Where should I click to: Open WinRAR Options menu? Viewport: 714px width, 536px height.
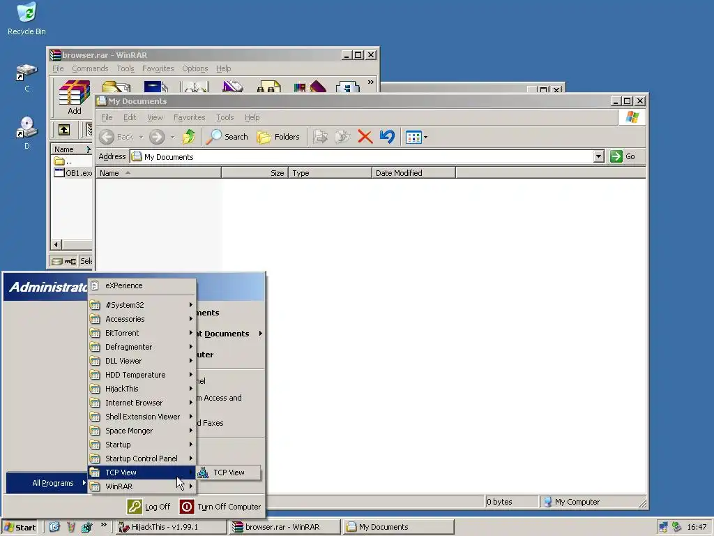pyautogui.click(x=195, y=68)
